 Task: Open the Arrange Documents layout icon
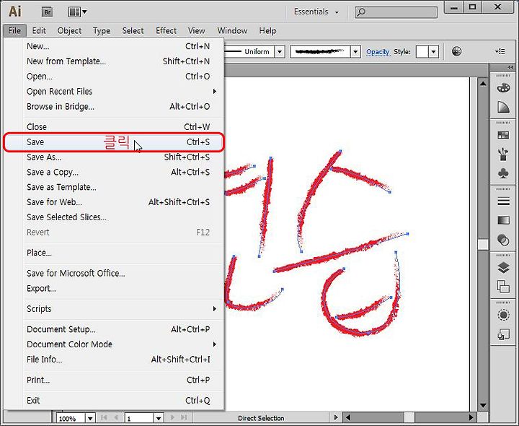(x=77, y=12)
